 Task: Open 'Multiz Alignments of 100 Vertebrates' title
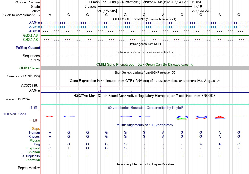[145, 125]
